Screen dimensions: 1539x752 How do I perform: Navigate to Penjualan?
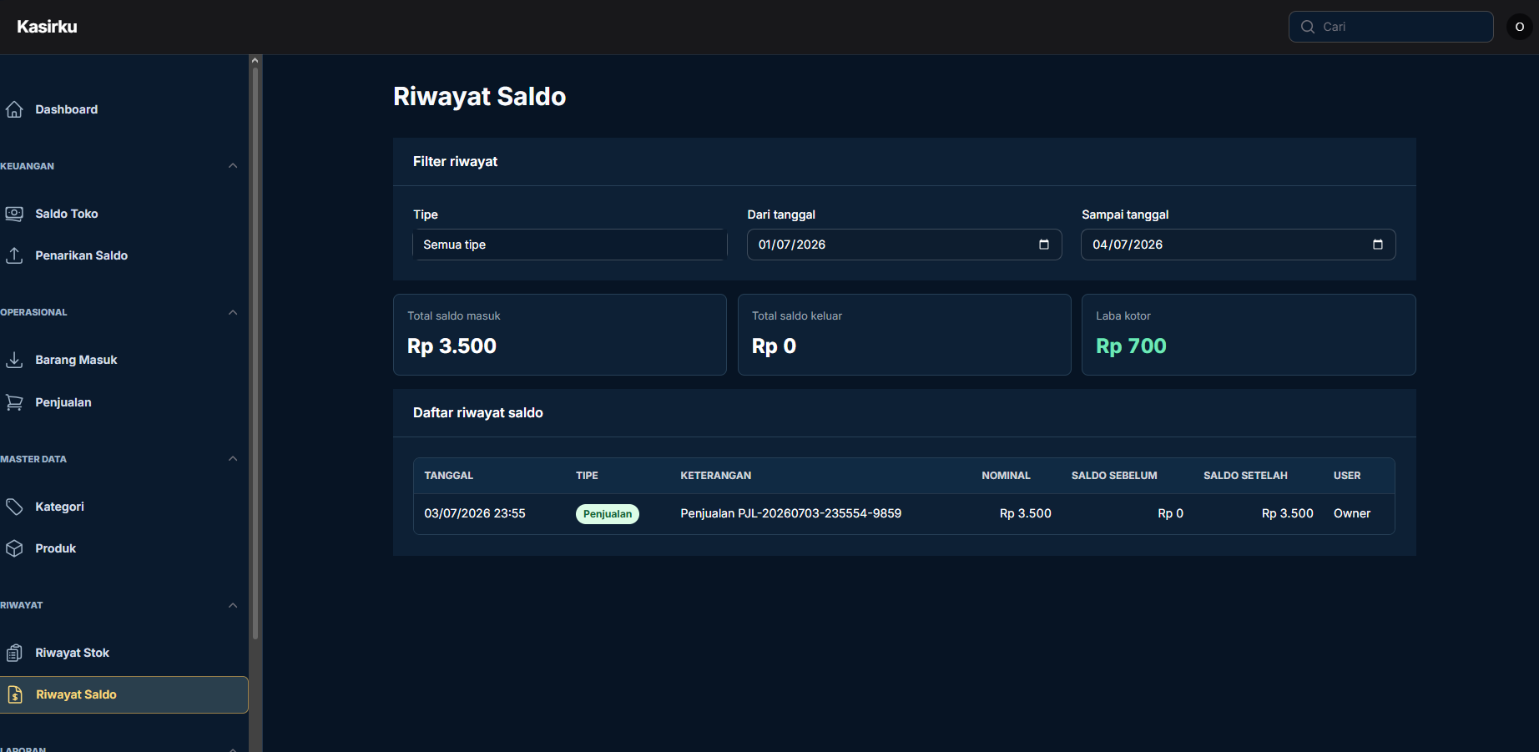point(124,402)
